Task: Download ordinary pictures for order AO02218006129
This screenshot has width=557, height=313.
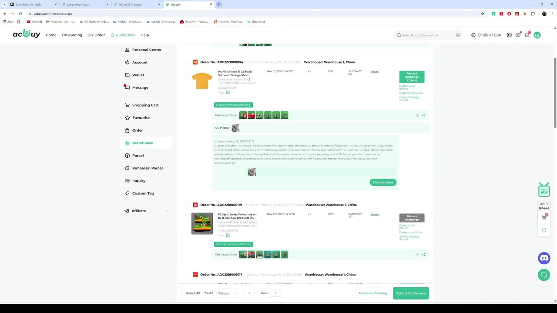Action: [x=417, y=254]
